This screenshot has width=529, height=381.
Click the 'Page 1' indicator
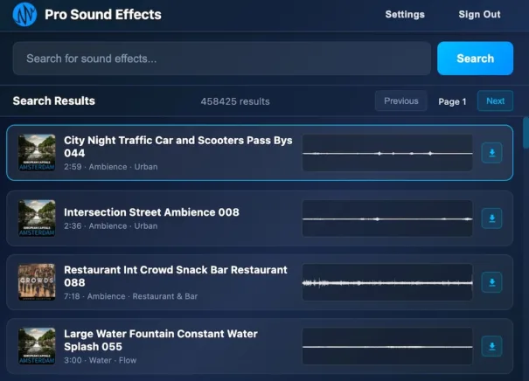pyautogui.click(x=452, y=101)
